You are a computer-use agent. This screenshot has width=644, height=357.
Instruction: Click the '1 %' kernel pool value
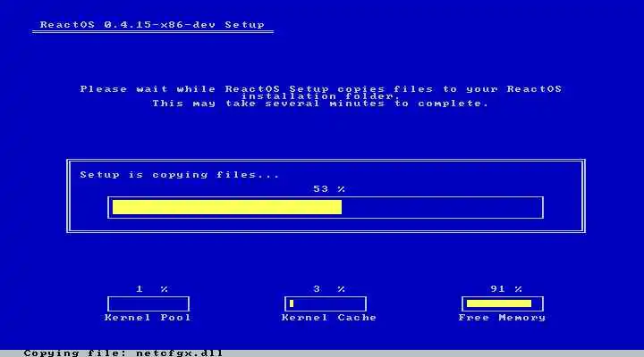coord(152,289)
